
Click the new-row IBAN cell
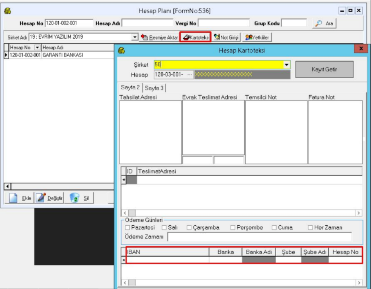168,260
